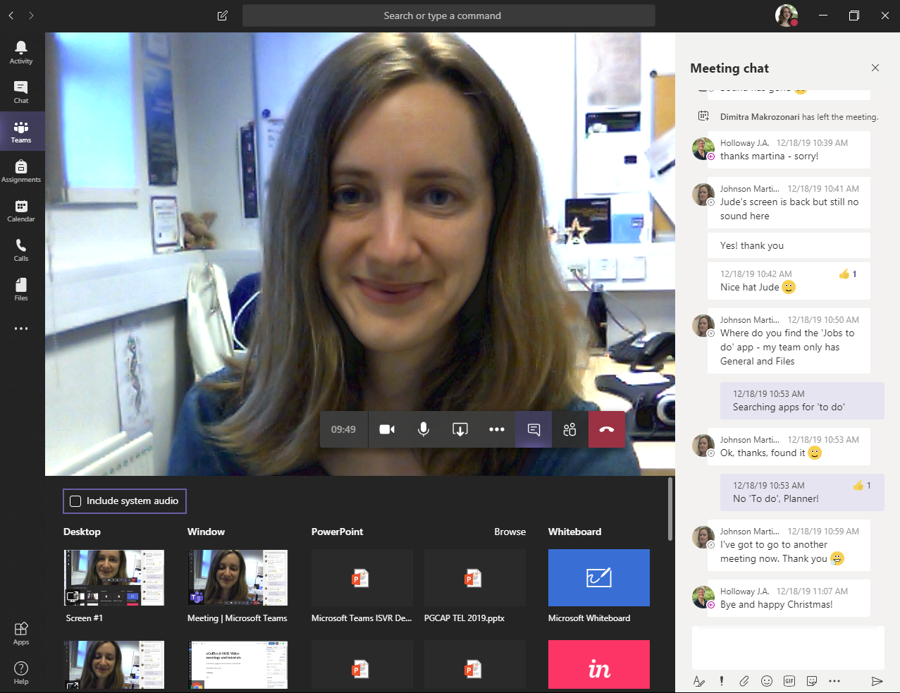Click Browse to find a PowerPoint file

pos(510,532)
